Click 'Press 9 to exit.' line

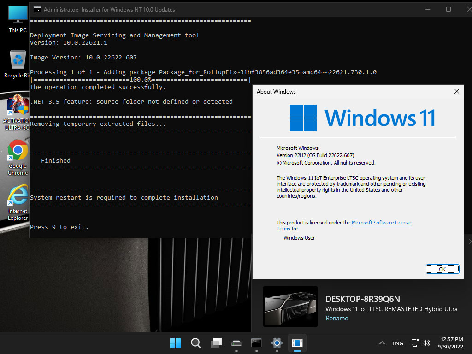click(59, 227)
